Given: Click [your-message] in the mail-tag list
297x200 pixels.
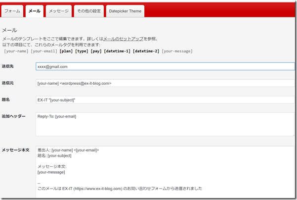Looking at the screenshot, I should [177, 51].
